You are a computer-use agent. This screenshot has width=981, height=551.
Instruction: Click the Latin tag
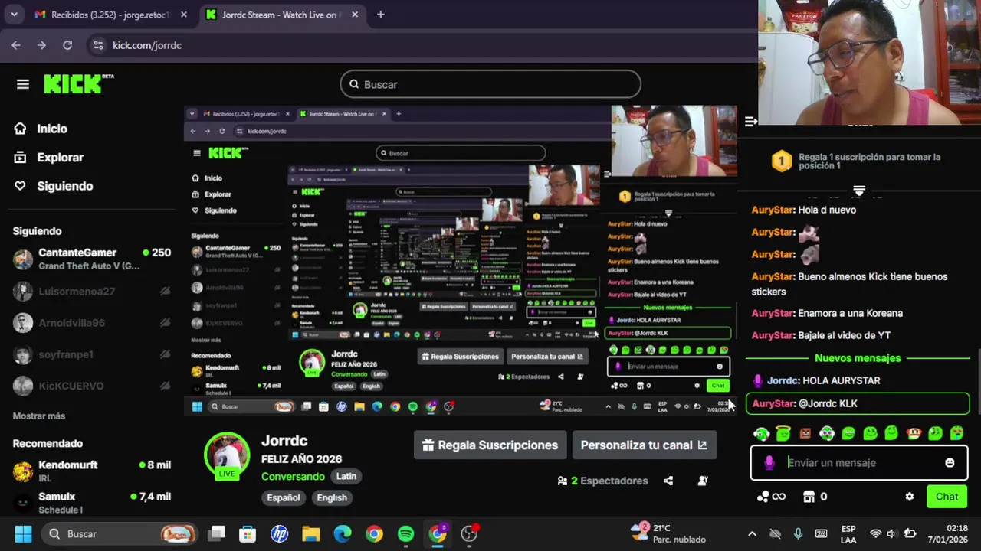coord(346,476)
